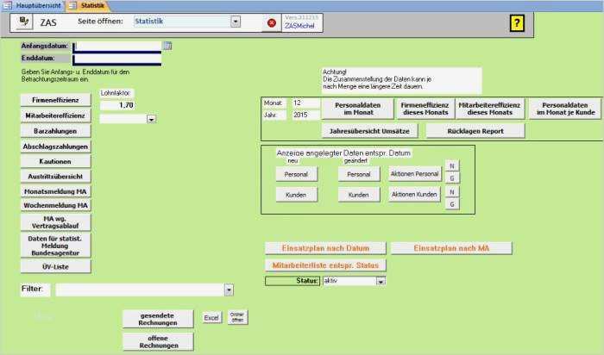Open Einsatzplan nach MA
Viewport: 604px width, 355px height.
click(451, 248)
